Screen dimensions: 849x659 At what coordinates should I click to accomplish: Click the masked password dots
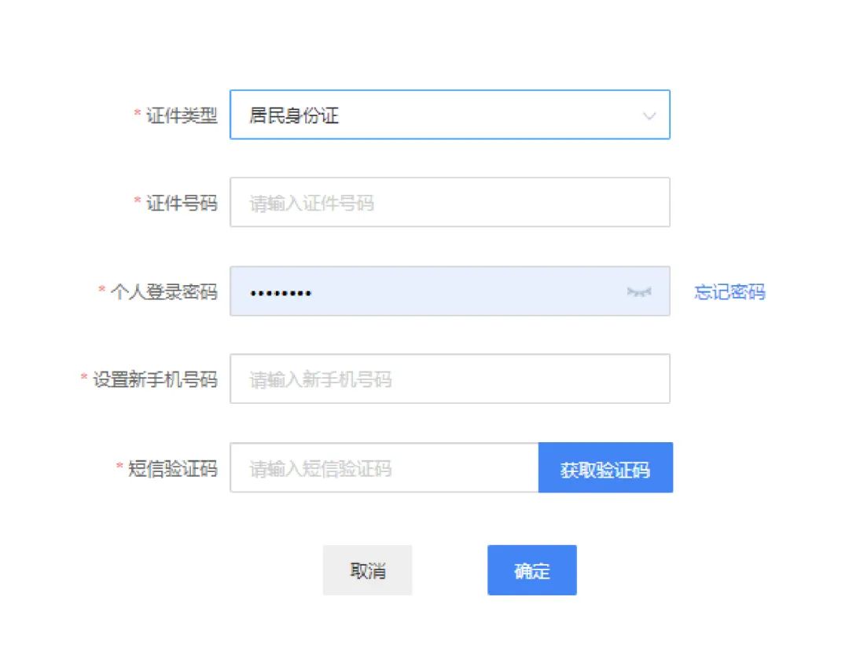pyautogui.click(x=281, y=294)
